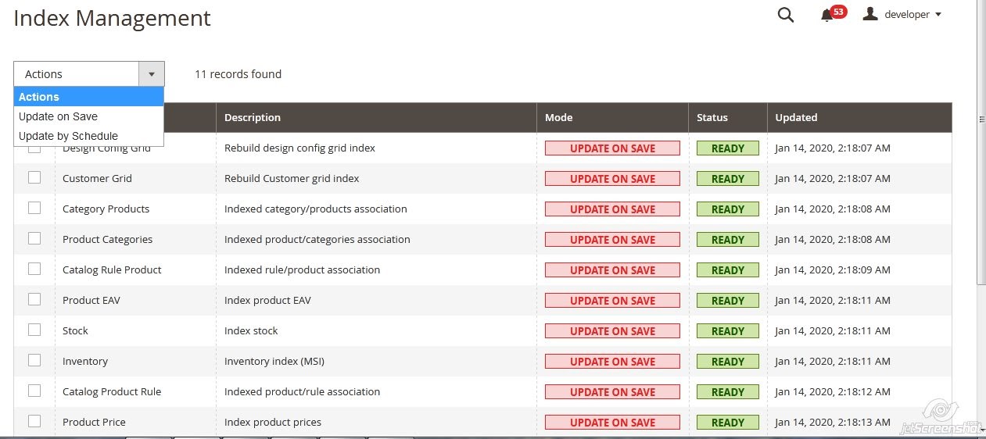986x439 pixels.
Task: Click the vertical scrollbar on right edge
Action: point(981,119)
